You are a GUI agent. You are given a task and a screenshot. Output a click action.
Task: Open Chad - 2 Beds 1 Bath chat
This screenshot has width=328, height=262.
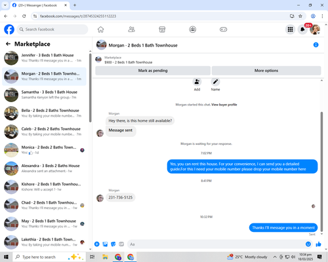[x=44, y=205]
